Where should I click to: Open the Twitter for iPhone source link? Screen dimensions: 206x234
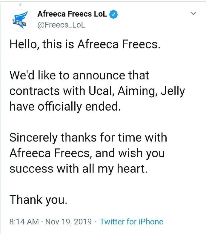coord(131,222)
